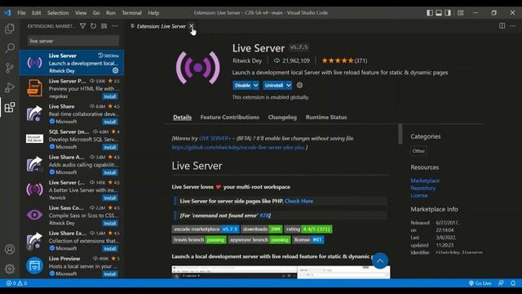
Task: Install the Live Preview extension
Action: click(x=110, y=274)
